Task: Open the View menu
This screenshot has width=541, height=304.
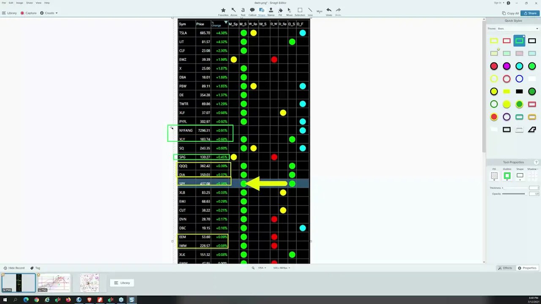Action: coord(38,3)
